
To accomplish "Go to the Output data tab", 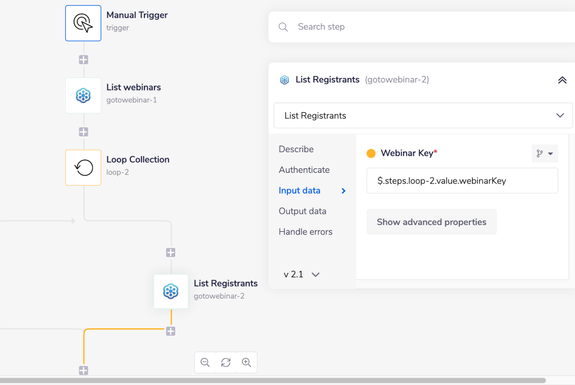I will (302, 211).
